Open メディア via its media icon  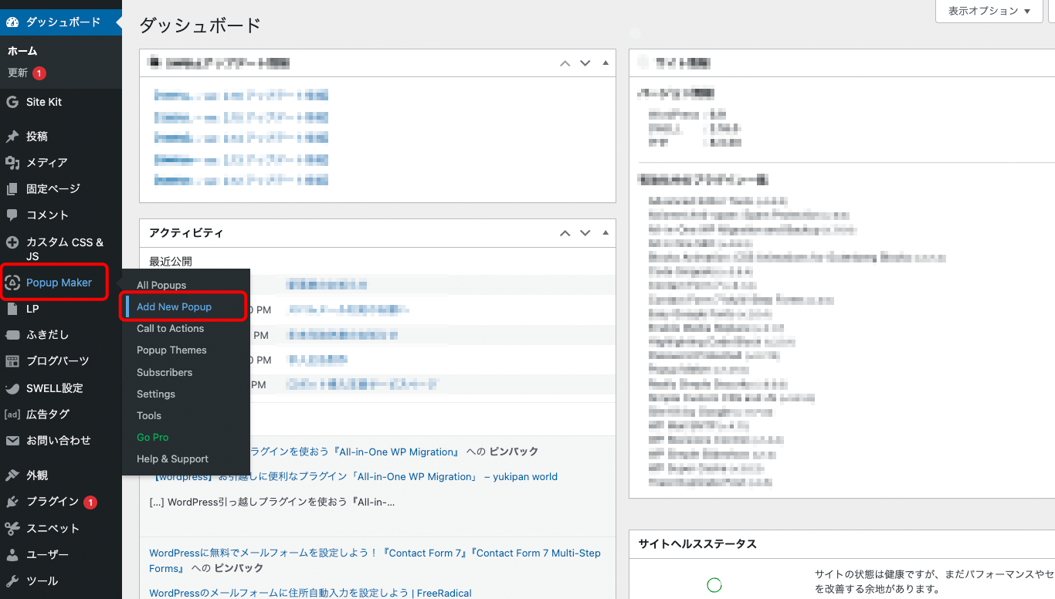coord(12,163)
